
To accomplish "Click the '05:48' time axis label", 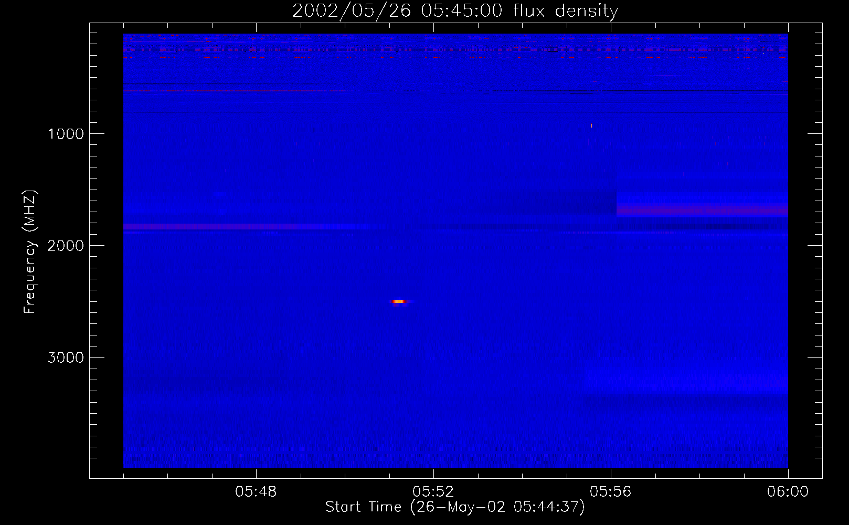I will pos(256,492).
